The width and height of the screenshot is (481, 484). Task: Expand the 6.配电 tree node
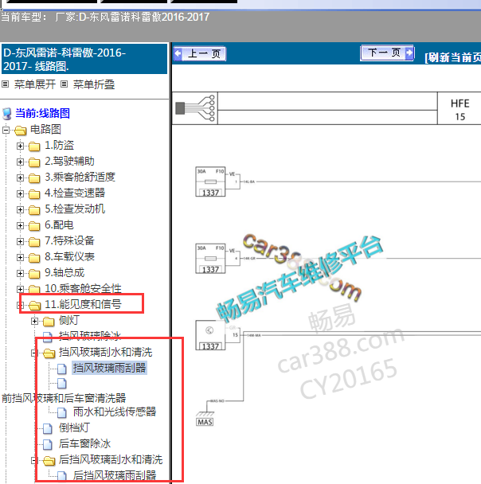tap(20, 225)
